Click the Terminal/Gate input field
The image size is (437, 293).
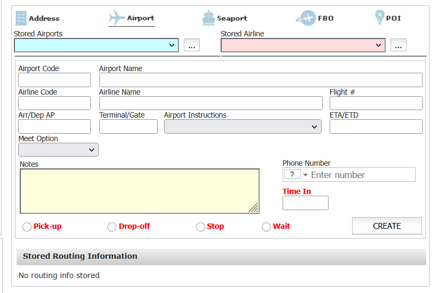[128, 126]
